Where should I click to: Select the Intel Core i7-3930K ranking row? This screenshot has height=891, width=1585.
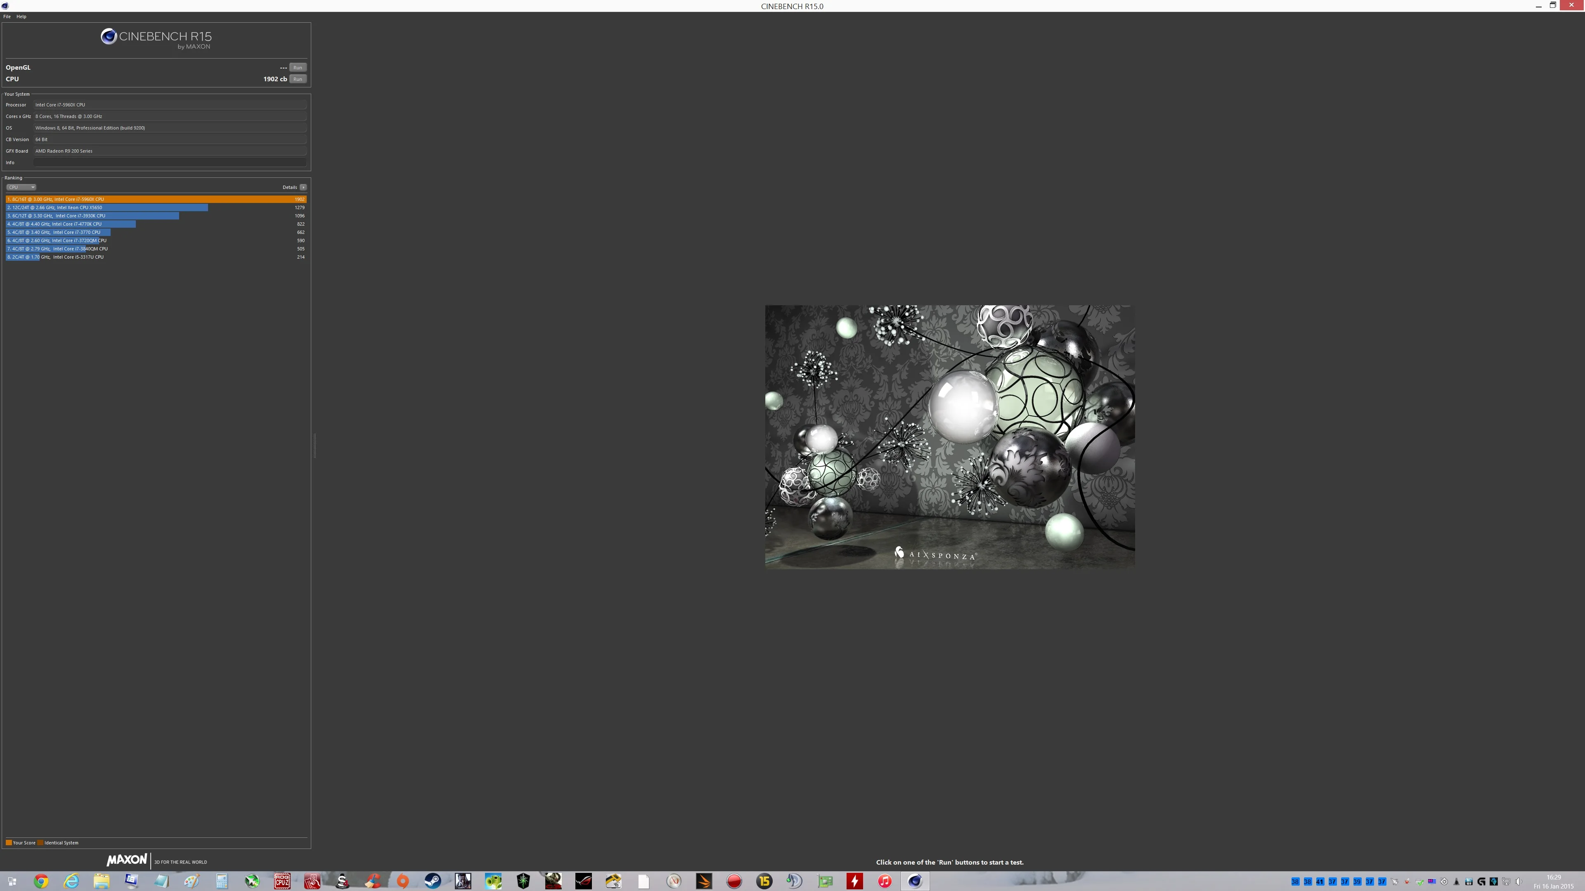tap(156, 216)
